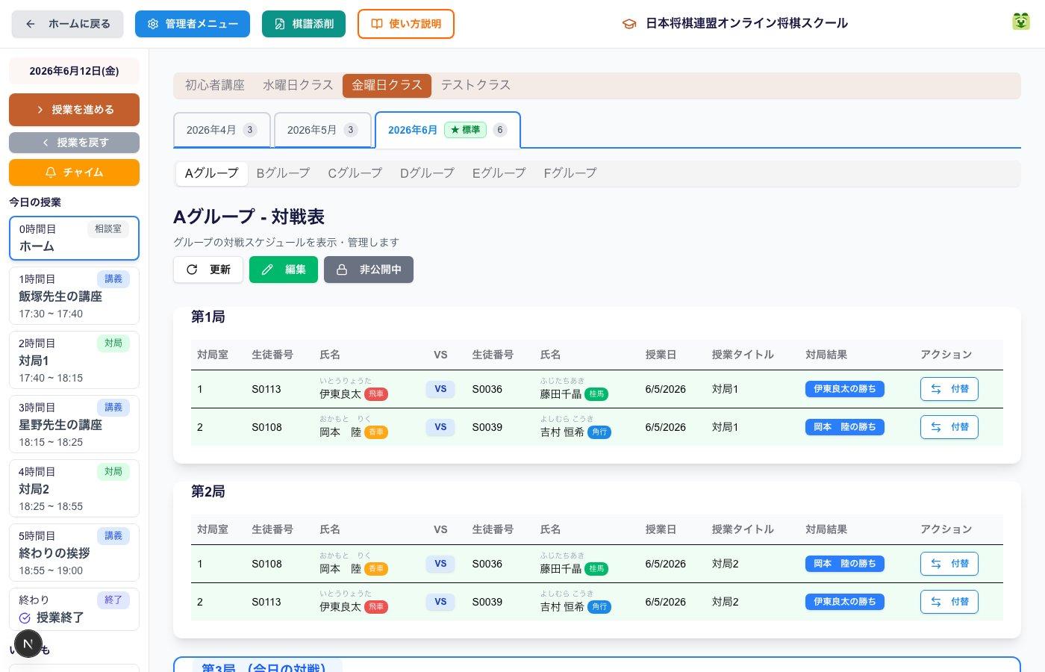Switch to 初心者講座 class tab

point(215,85)
